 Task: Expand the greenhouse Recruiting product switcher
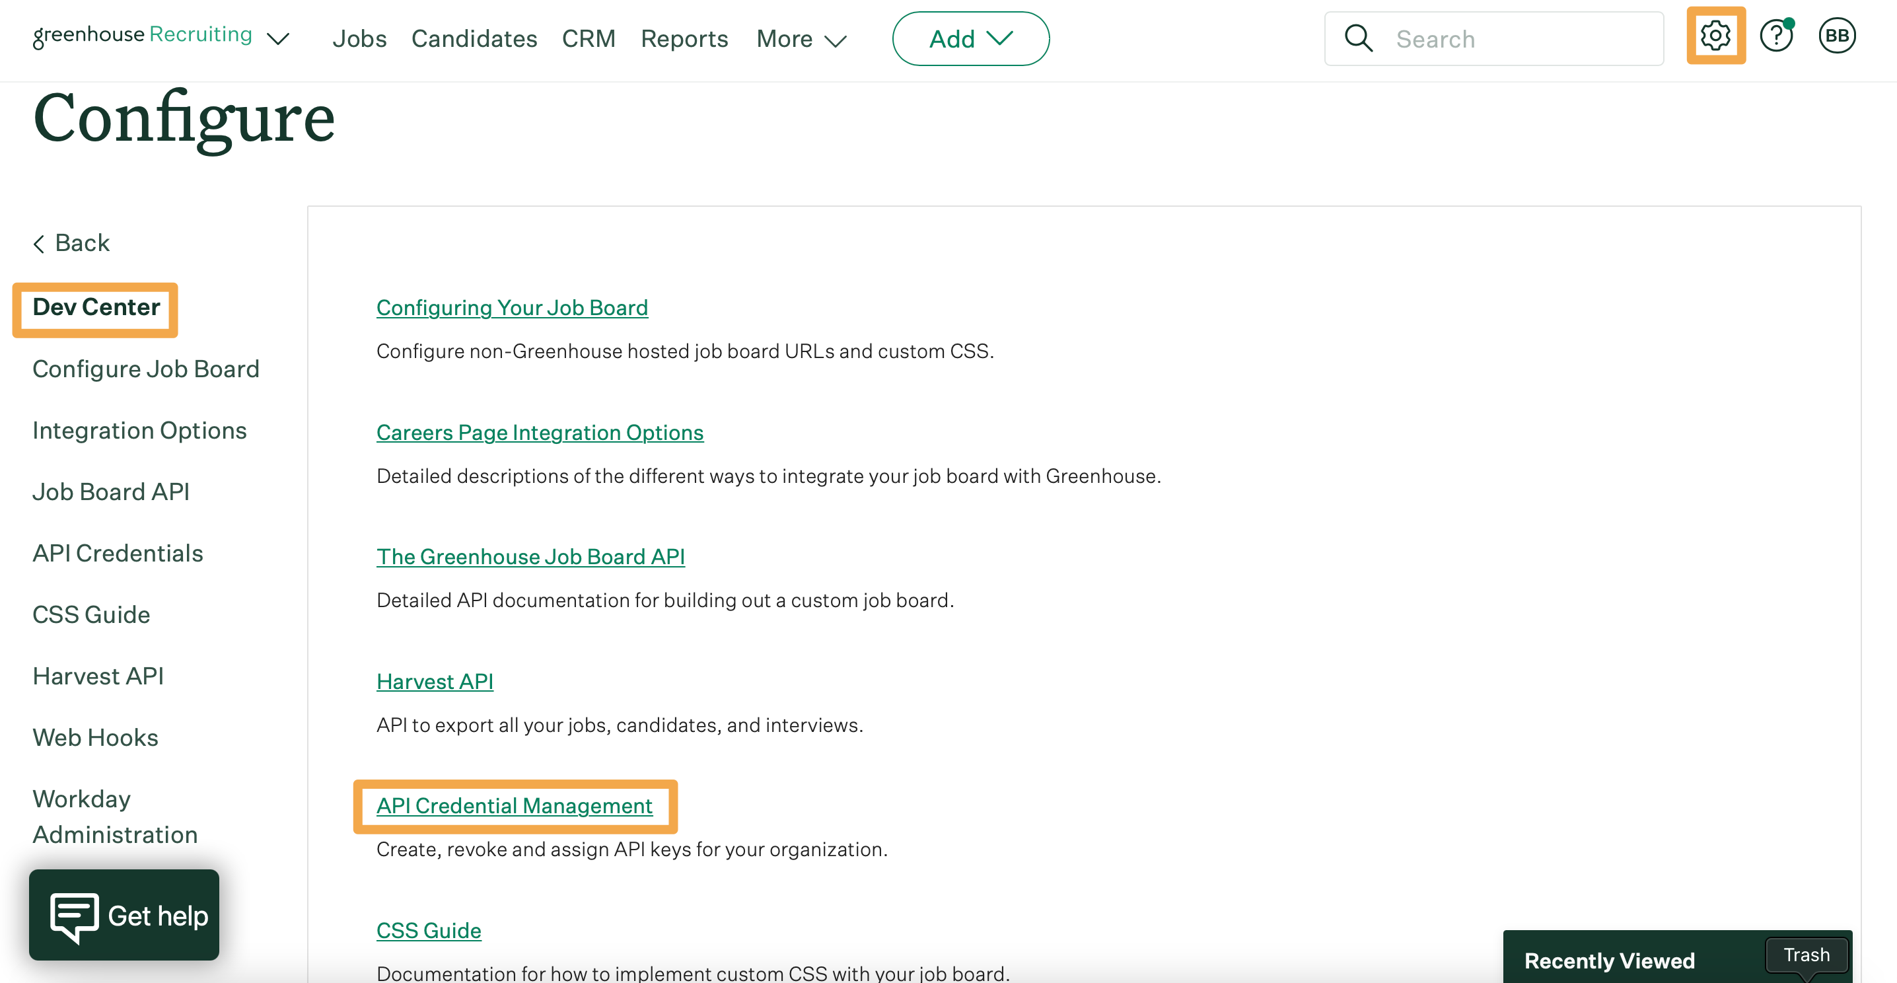pos(277,39)
